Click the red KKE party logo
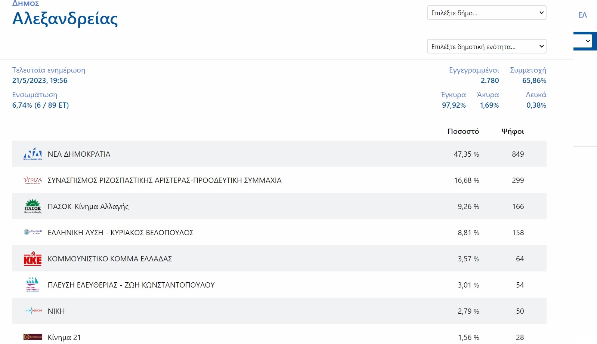Screen dimensions: 597x344 (33, 258)
